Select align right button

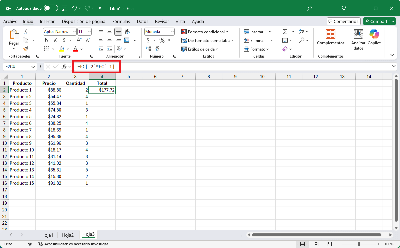coord(118,40)
